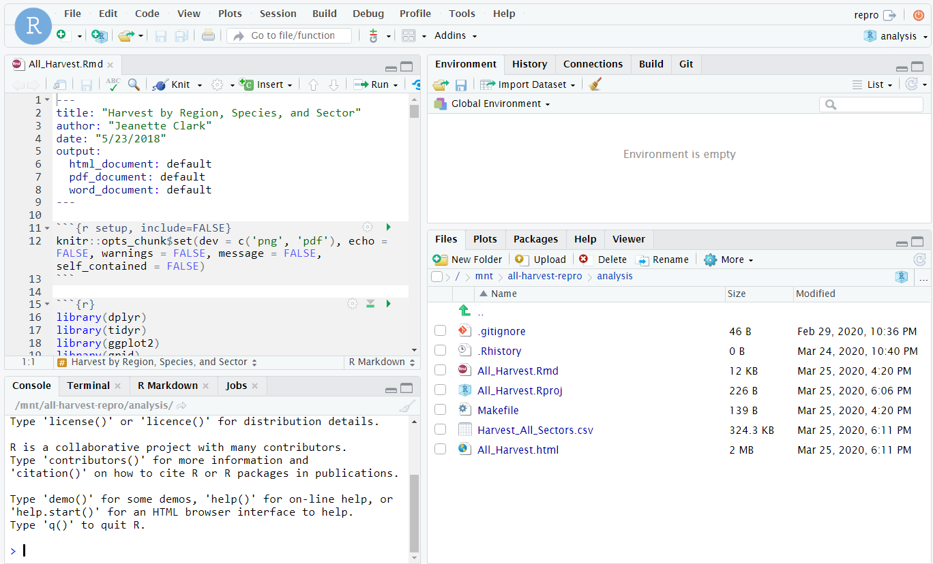Screen dimensions: 933x564
Task: Click the Save Workspace disk icon in Environment
Action: click(461, 84)
